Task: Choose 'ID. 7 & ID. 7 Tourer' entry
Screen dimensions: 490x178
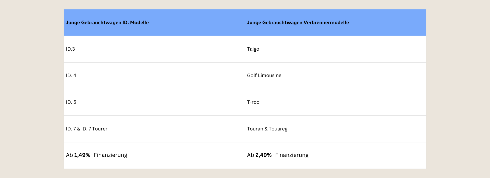Action: coord(87,129)
